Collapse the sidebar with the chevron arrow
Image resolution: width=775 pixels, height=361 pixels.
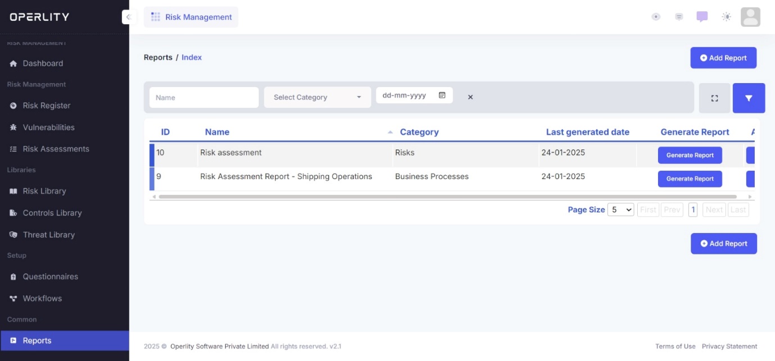pos(128,17)
